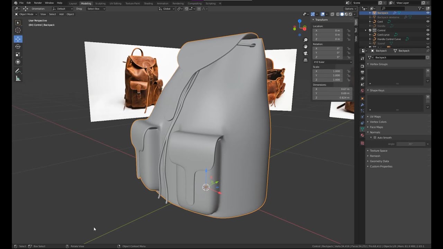Viewport: 443px width, 249px height.
Task: Switch to Sculpting workspace tab
Action: (100, 3)
